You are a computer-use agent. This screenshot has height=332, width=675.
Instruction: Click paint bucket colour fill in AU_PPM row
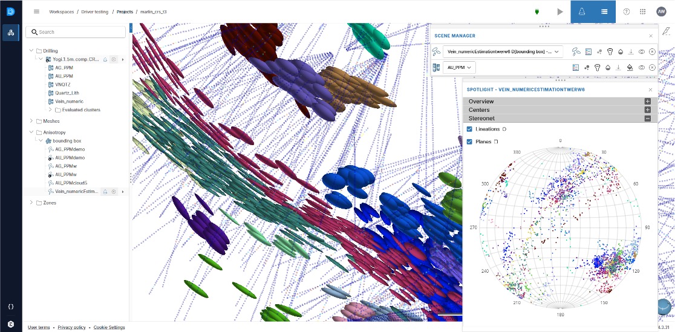point(630,67)
